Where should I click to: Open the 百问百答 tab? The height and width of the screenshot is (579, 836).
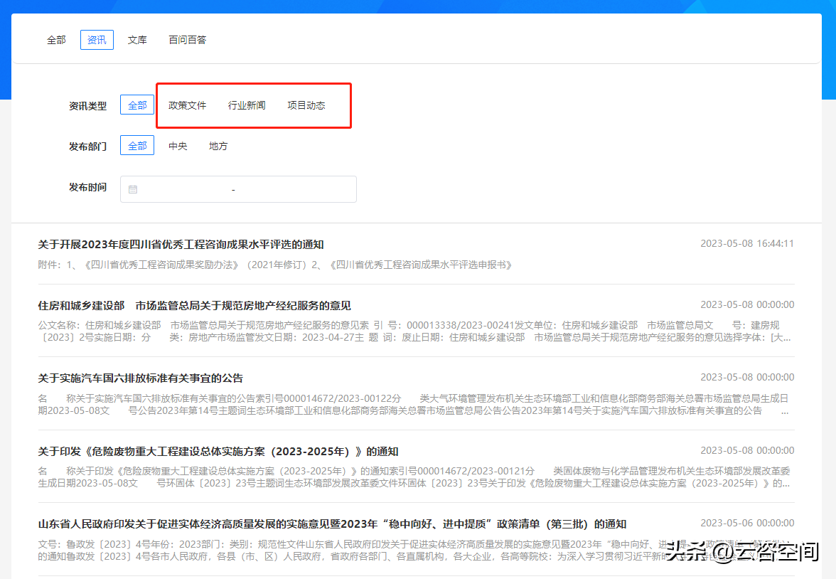coord(187,39)
